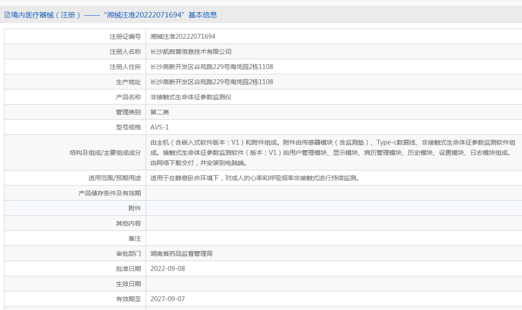Click the 生效日期 label
This screenshot has height=310, width=522.
click(128, 284)
